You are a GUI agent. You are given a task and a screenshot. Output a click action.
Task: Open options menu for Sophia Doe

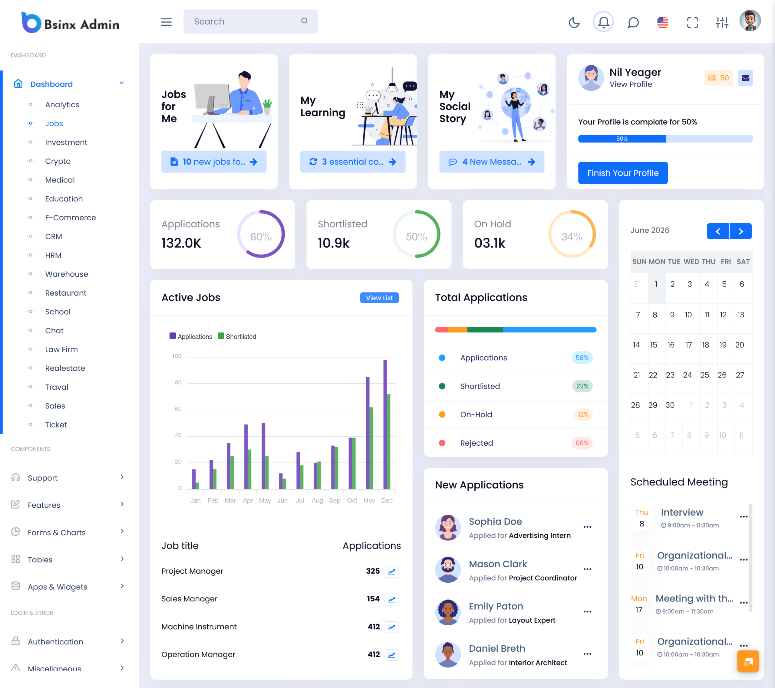point(587,527)
